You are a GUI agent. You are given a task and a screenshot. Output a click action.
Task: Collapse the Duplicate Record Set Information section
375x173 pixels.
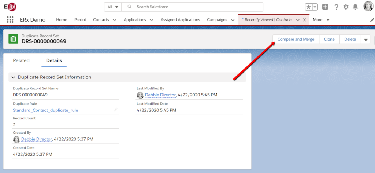(x=14, y=77)
